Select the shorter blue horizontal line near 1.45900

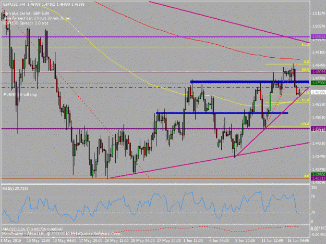tap(222, 113)
